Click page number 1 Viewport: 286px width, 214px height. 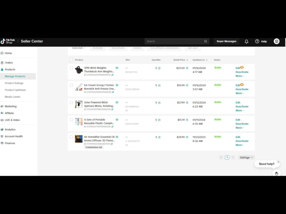pyautogui.click(x=227, y=158)
